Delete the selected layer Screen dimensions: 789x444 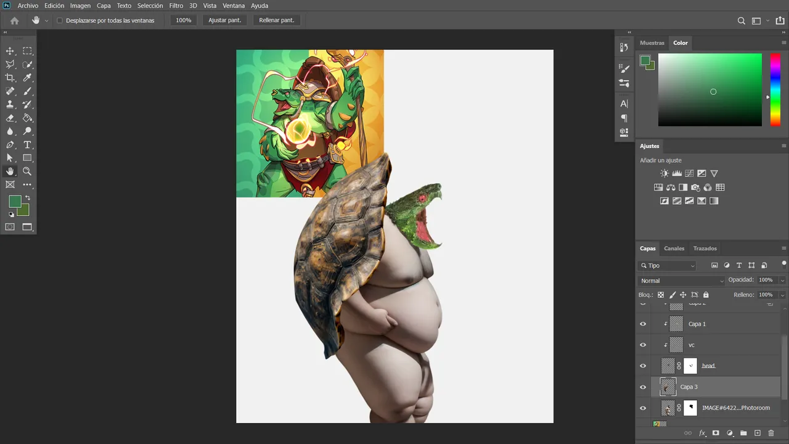(771, 434)
